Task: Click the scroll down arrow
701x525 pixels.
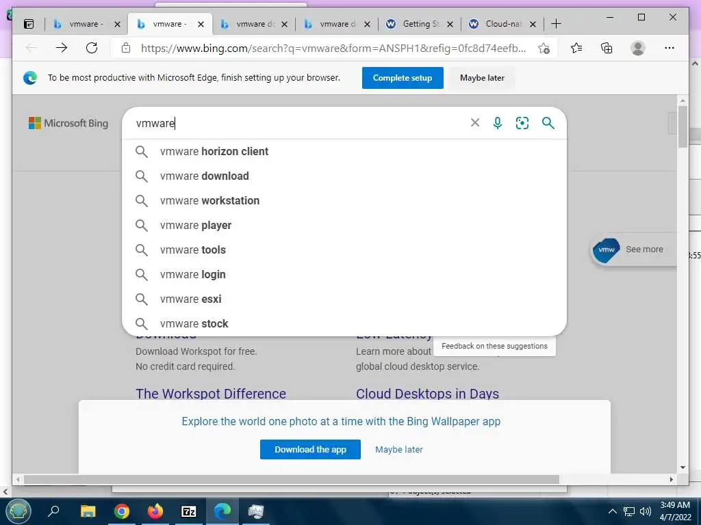Action: tap(683, 468)
